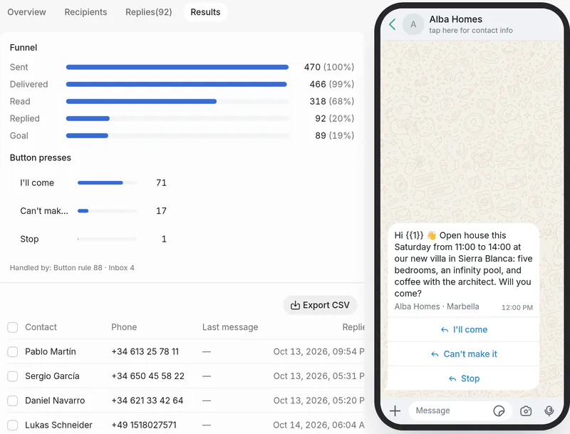Click the I'll come count 71

pos(161,183)
